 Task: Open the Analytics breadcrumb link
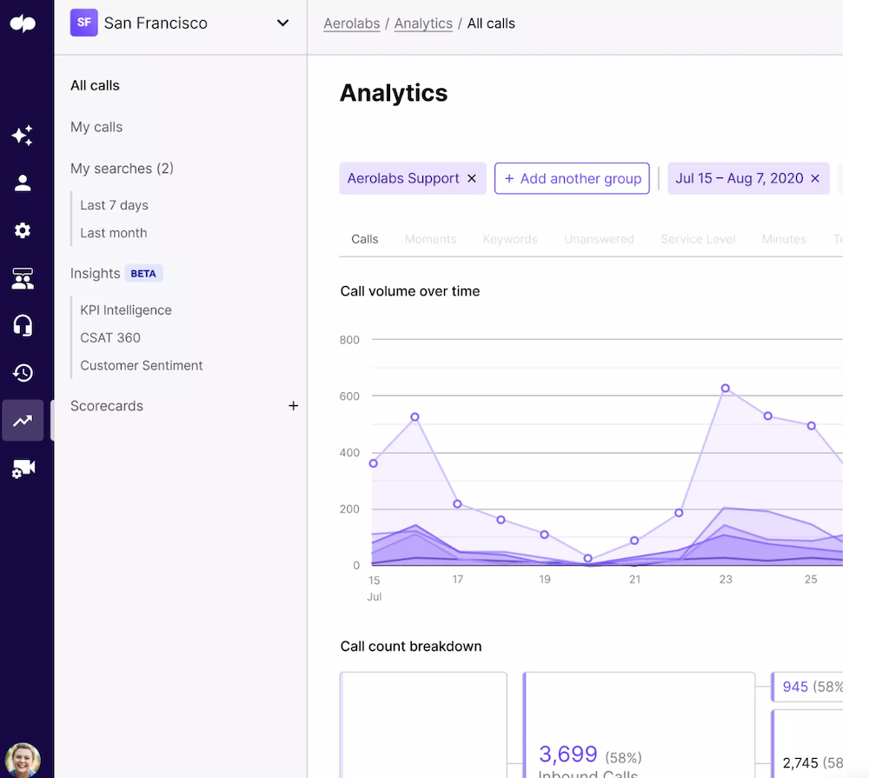tap(423, 23)
